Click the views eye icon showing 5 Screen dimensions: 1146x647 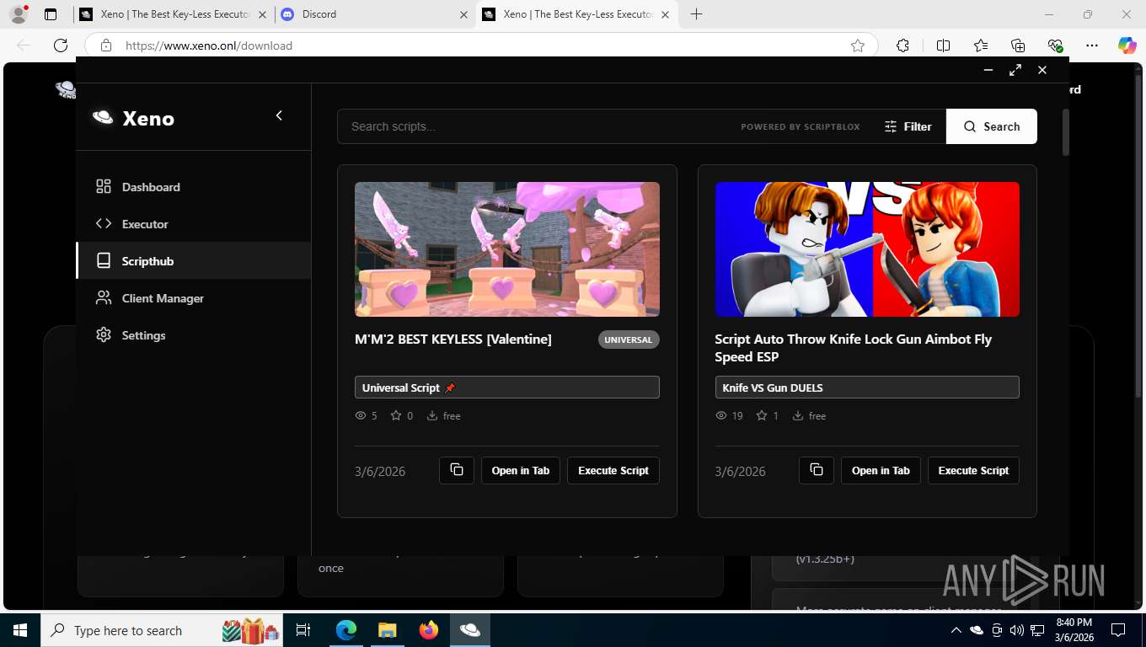(361, 415)
